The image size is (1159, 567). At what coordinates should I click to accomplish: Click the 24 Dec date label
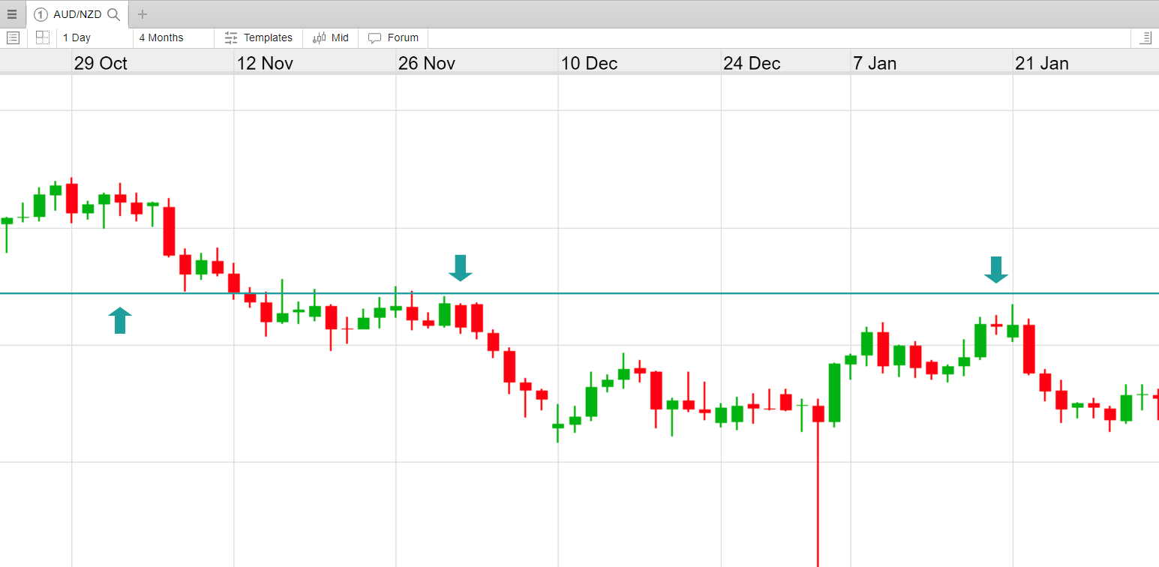752,63
